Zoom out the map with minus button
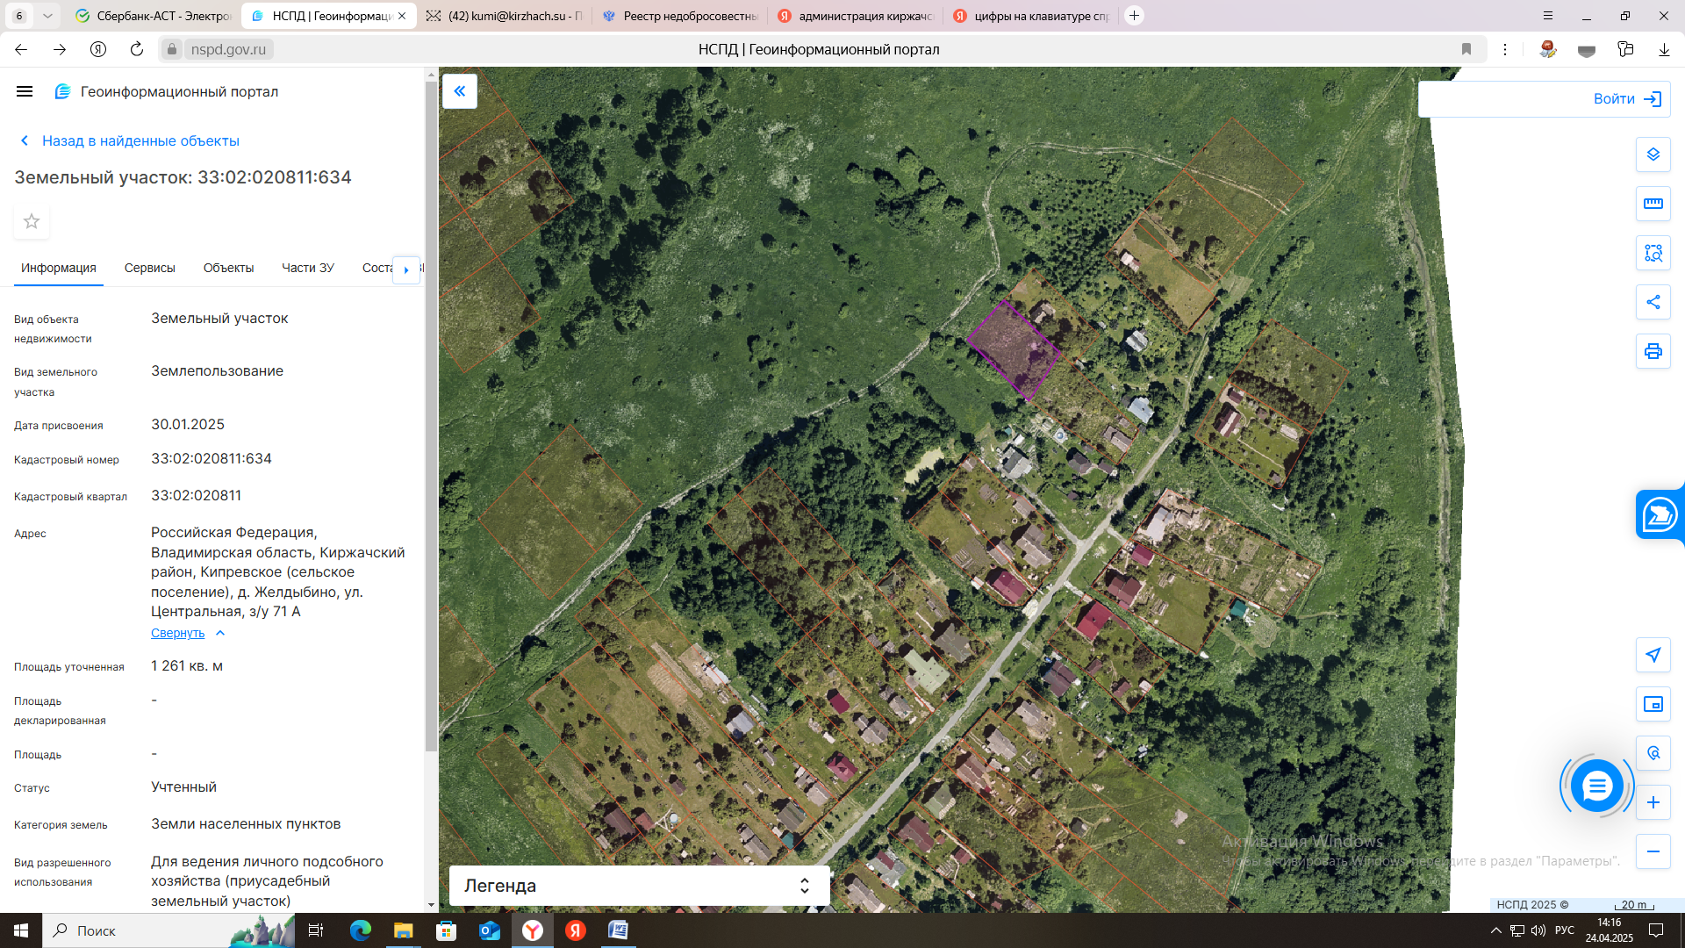 pos(1653,851)
